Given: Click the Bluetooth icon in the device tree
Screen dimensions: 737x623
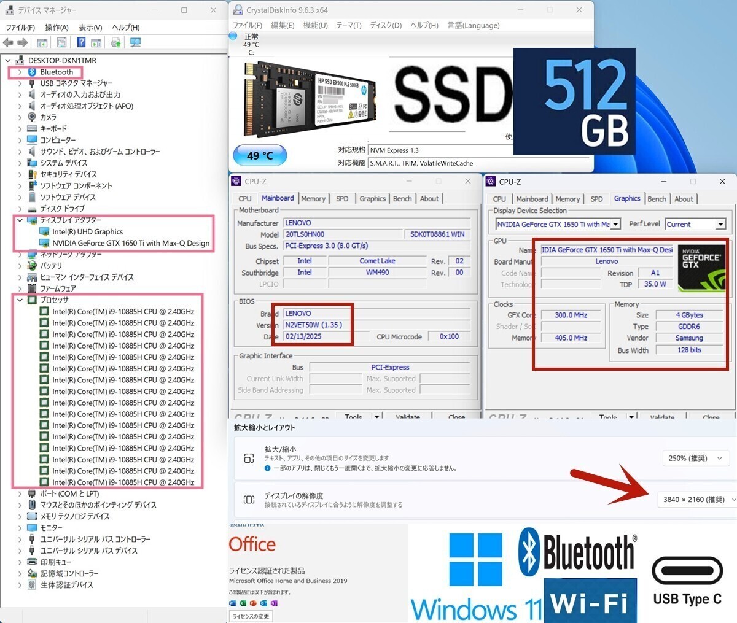Looking at the screenshot, I should click(33, 72).
